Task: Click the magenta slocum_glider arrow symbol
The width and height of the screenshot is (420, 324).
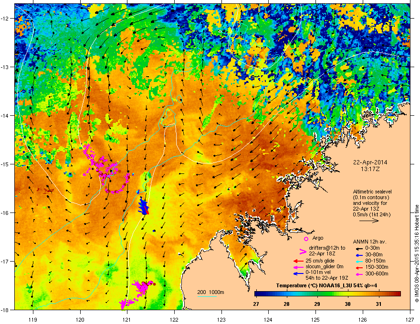Action: point(298,267)
